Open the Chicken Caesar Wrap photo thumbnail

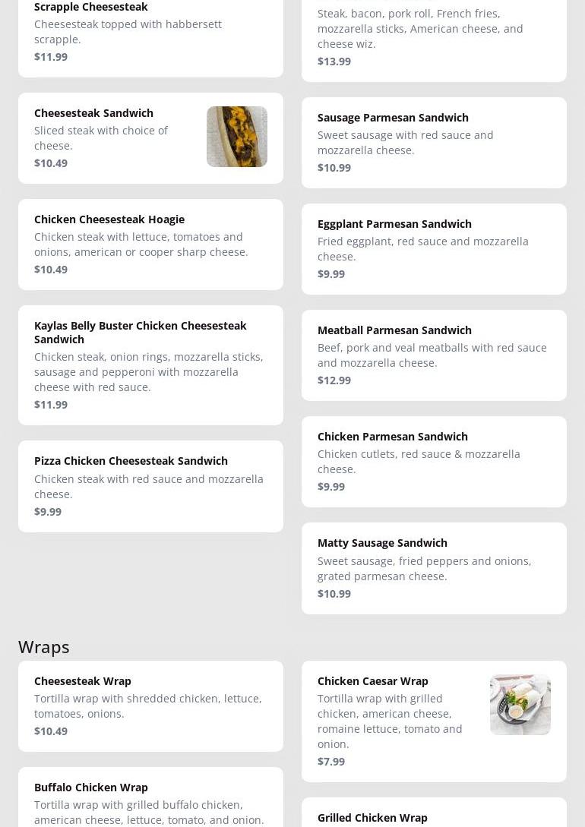pos(520,705)
